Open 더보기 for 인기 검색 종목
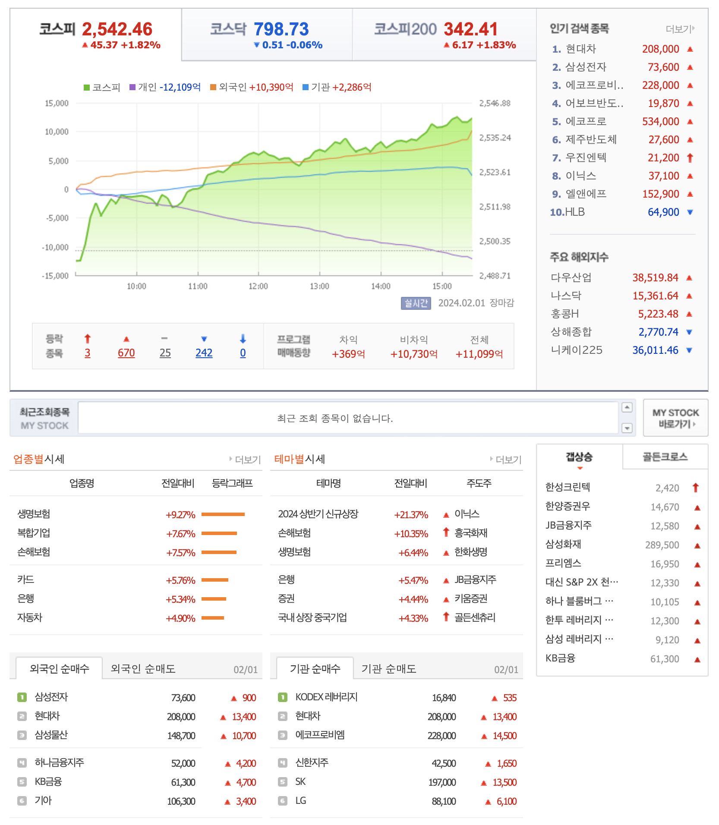 pyautogui.click(x=680, y=29)
